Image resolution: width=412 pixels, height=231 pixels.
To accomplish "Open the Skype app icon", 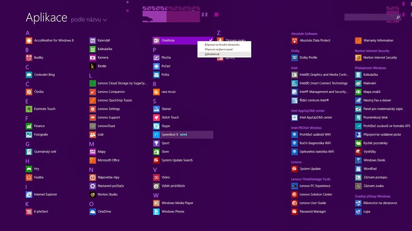I will tap(157, 126).
